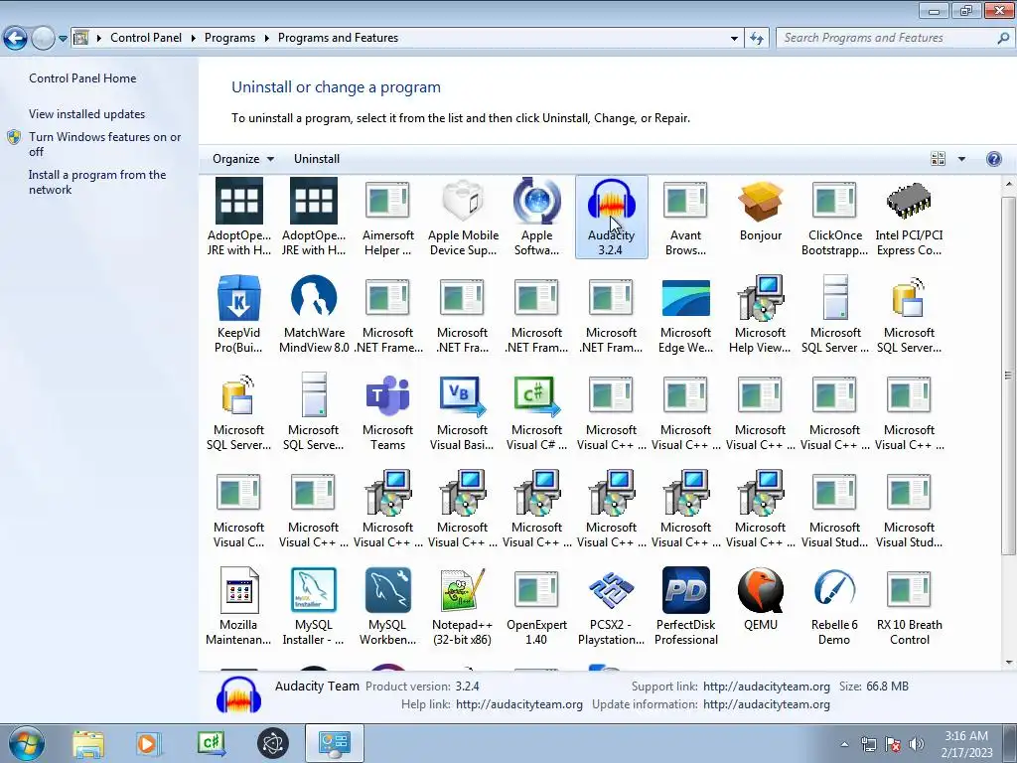This screenshot has width=1017, height=763.
Task: Open the recent pages dropdown arrow
Action: [63, 39]
